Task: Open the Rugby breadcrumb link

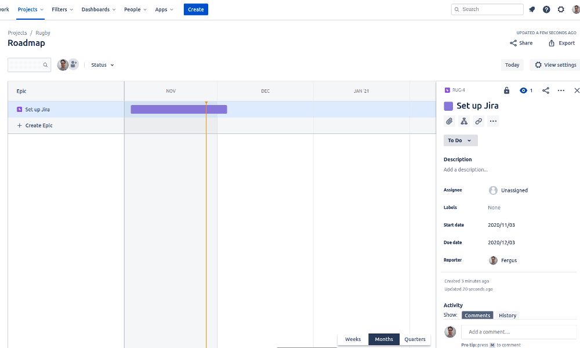Action: pos(43,33)
